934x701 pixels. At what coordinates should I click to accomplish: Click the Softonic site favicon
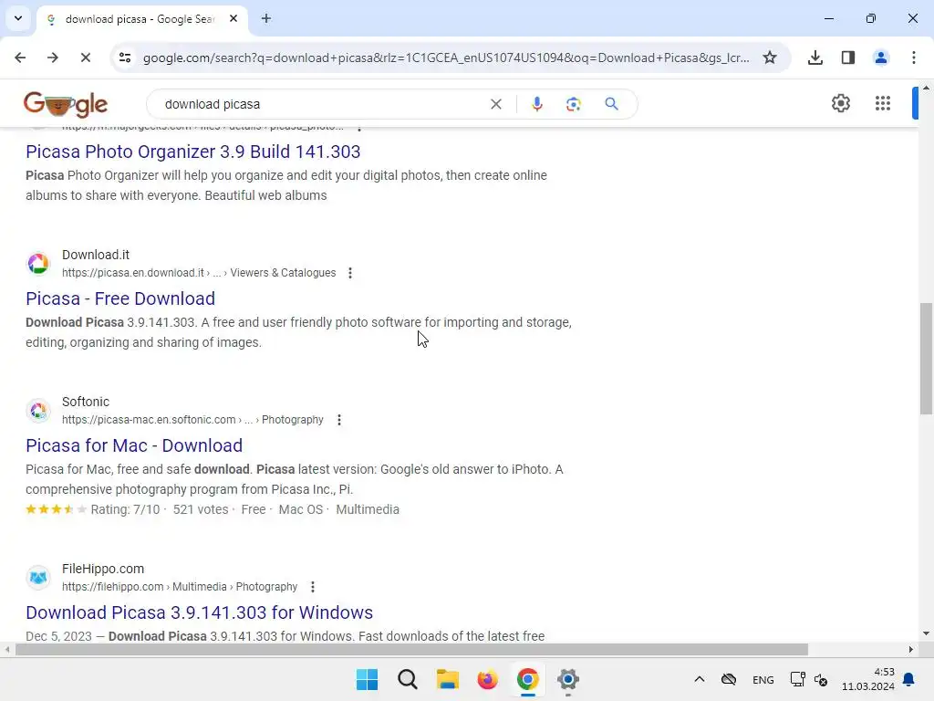tap(38, 410)
